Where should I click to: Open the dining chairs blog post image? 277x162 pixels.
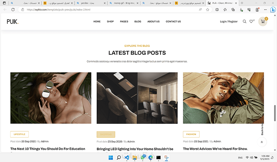point(137,98)
